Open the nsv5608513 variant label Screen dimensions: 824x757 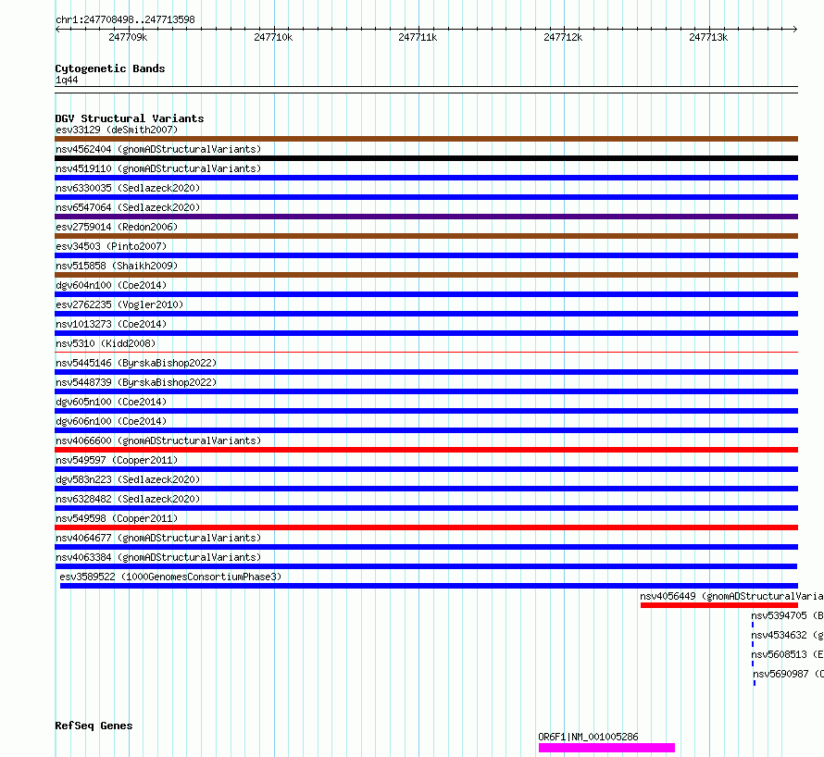click(787, 654)
